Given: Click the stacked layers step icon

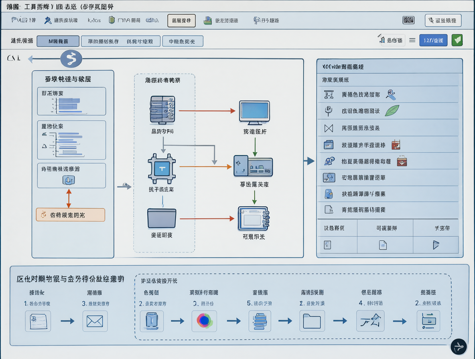Looking at the screenshot, I should pos(260,321).
